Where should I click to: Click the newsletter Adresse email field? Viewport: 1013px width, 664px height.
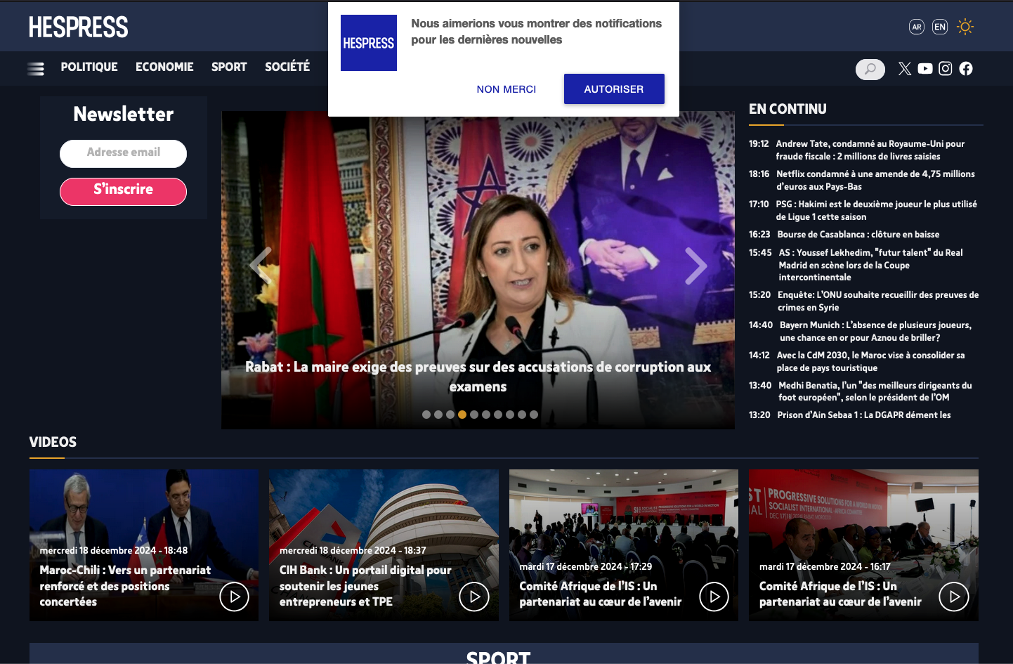pos(123,153)
